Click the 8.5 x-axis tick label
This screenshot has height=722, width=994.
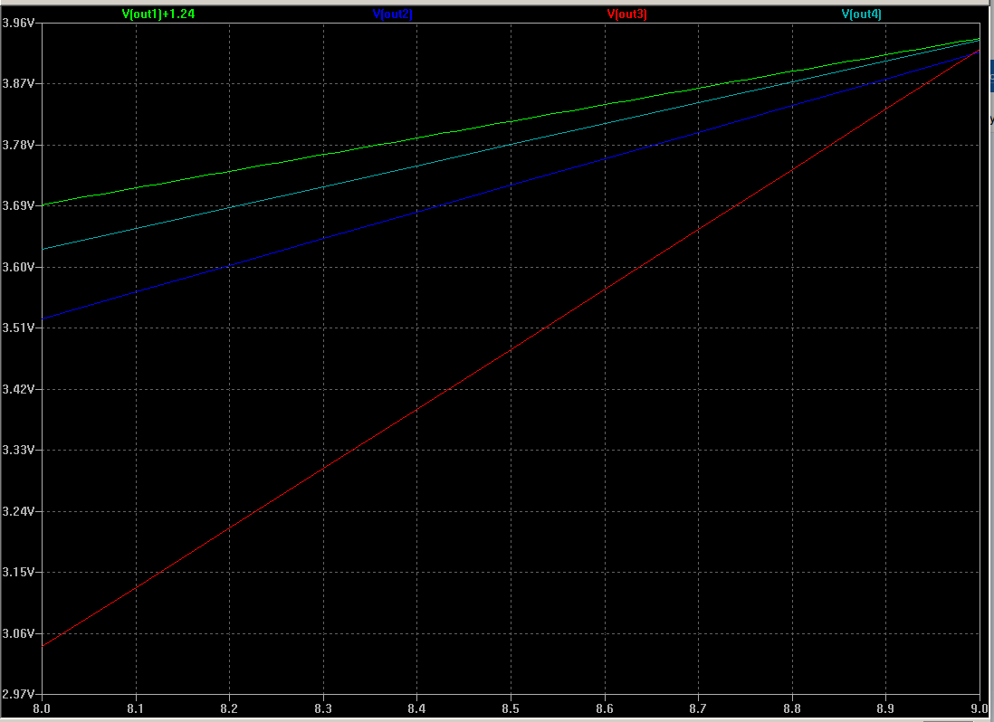tap(511, 709)
